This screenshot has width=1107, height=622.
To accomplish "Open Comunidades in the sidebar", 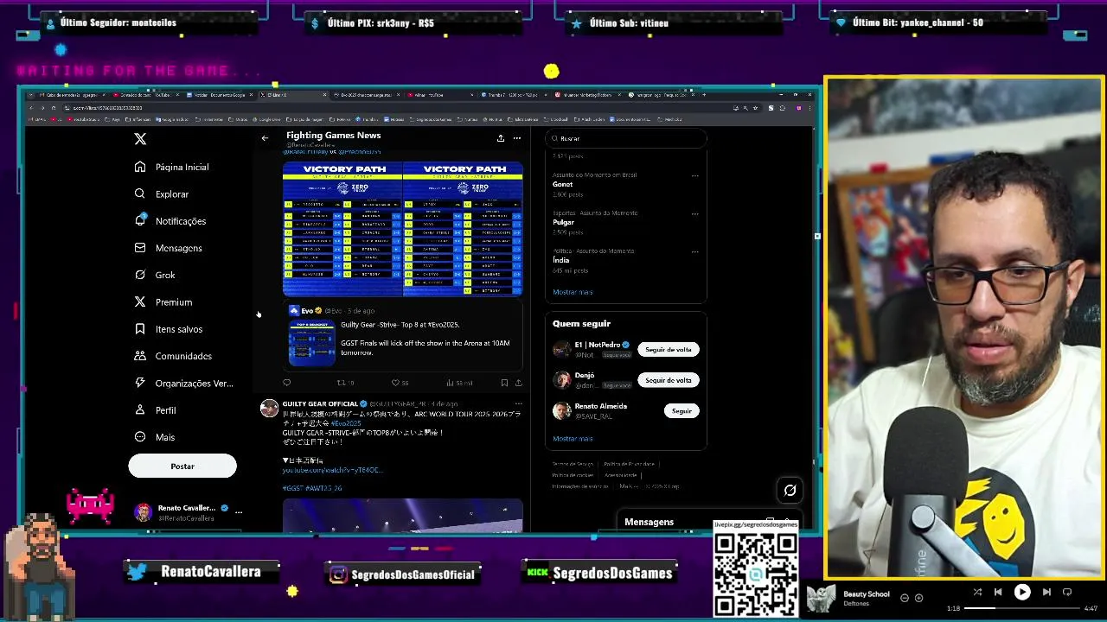I will pyautogui.click(x=173, y=356).
